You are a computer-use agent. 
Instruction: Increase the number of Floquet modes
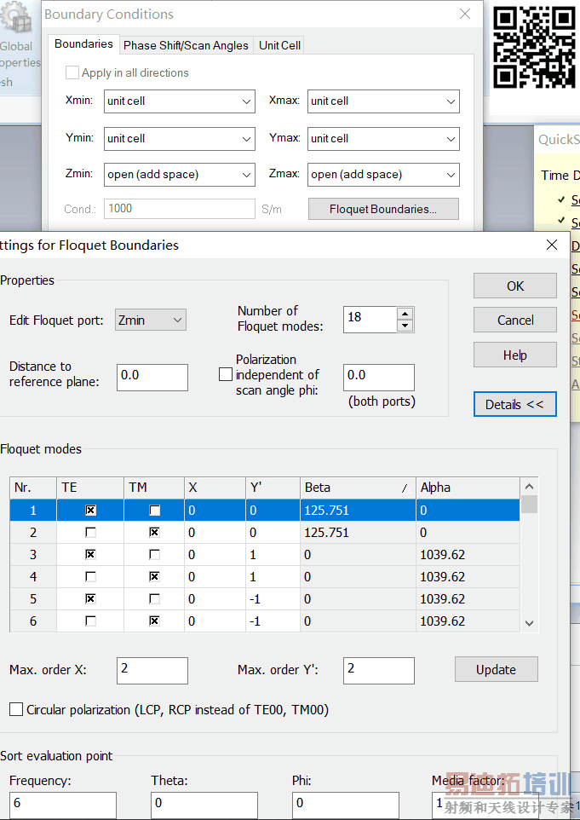[405, 314]
